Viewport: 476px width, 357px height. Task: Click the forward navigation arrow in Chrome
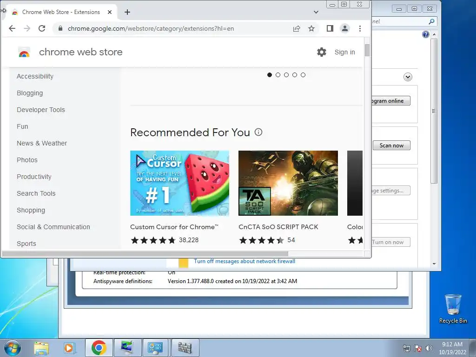click(x=27, y=28)
